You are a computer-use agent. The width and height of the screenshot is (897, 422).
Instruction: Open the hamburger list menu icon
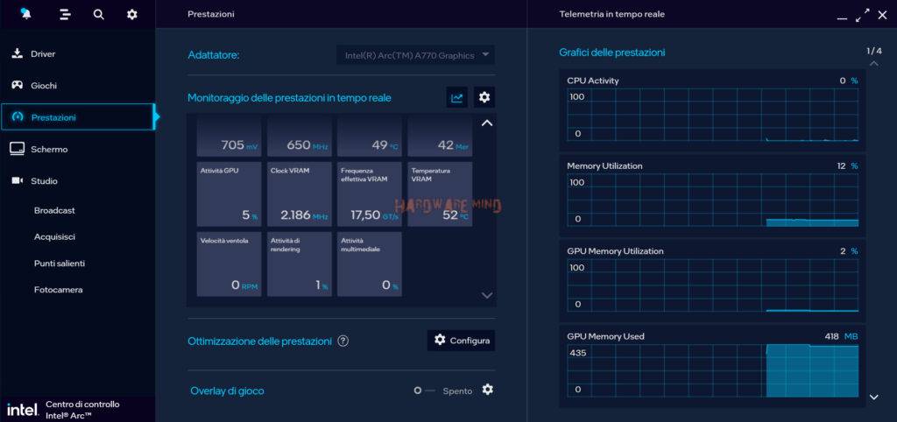click(x=65, y=14)
